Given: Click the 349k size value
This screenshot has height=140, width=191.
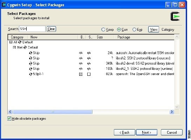Looking at the screenshot, I should coord(109,63).
